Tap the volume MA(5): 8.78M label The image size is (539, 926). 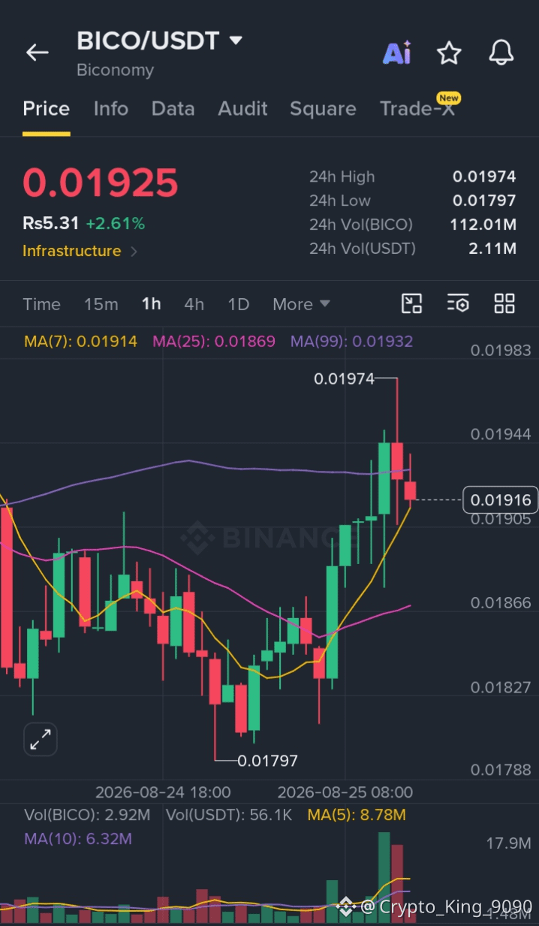click(x=357, y=815)
